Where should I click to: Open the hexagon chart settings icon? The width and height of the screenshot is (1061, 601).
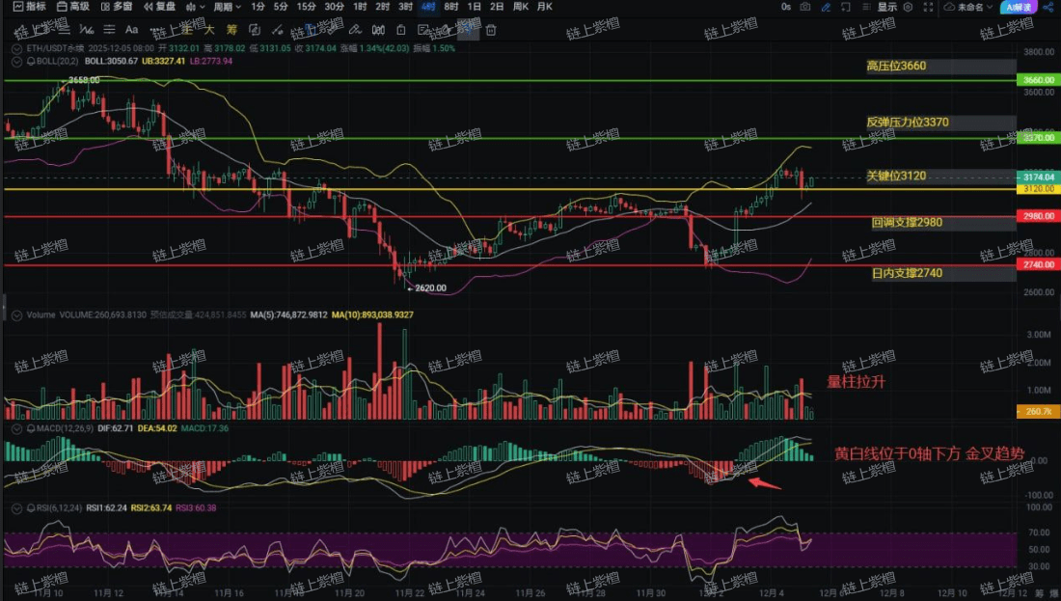tap(908, 7)
